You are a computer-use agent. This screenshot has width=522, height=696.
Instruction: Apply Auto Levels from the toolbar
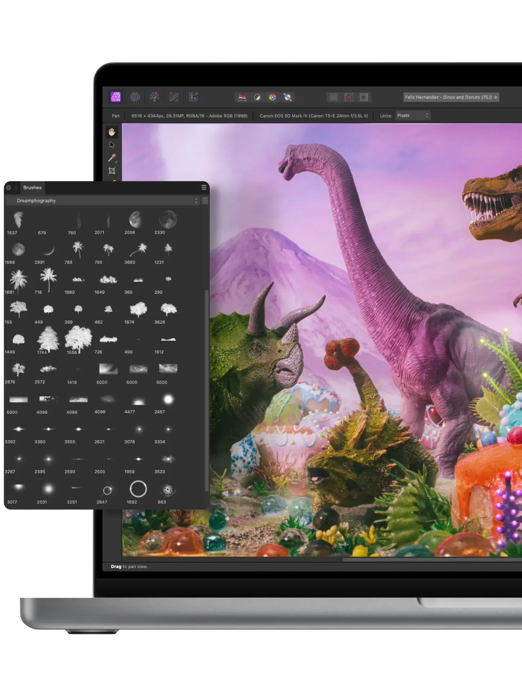pyautogui.click(x=242, y=97)
